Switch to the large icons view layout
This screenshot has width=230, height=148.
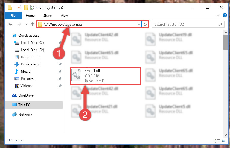(x=224, y=141)
